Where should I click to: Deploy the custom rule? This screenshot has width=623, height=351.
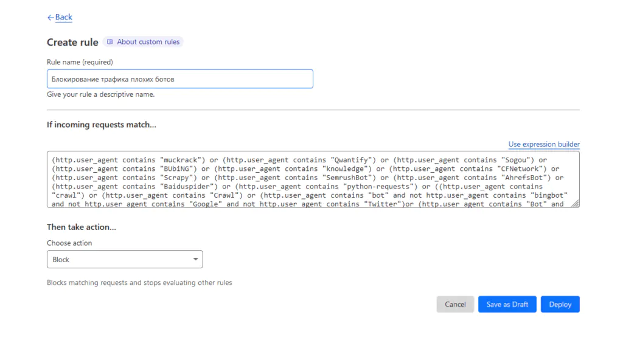pyautogui.click(x=560, y=304)
